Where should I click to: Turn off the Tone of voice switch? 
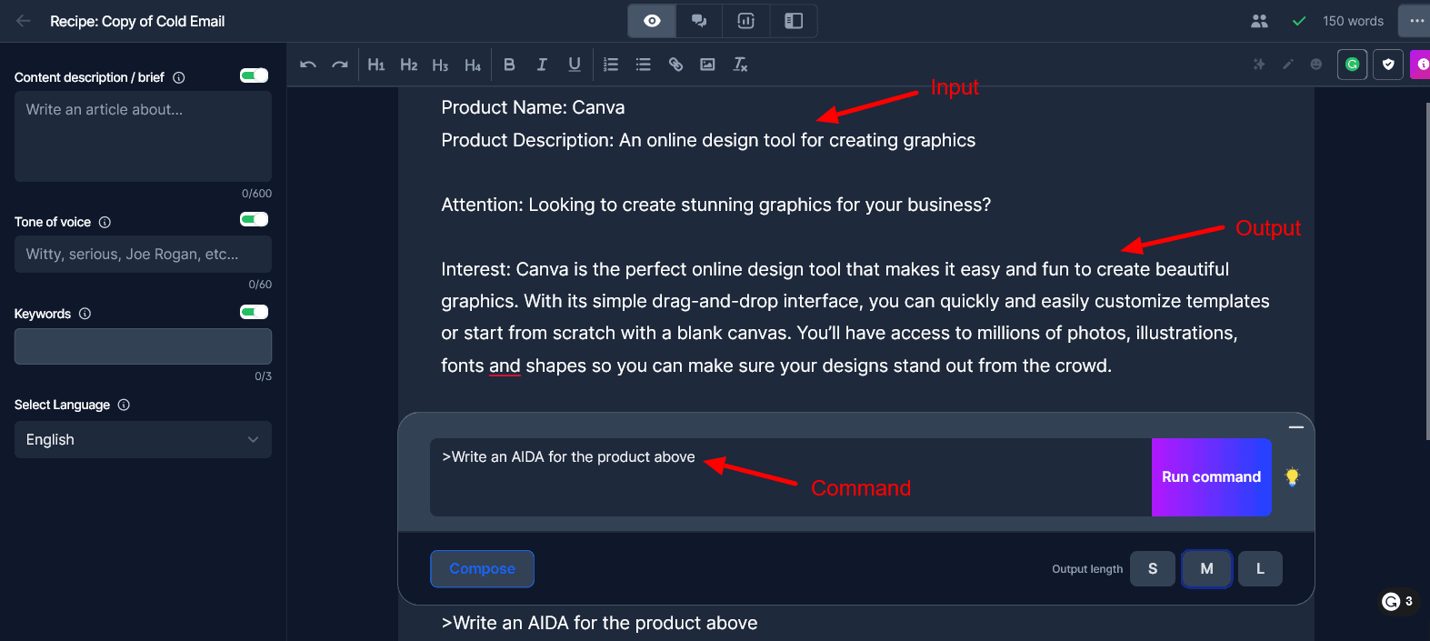click(254, 219)
